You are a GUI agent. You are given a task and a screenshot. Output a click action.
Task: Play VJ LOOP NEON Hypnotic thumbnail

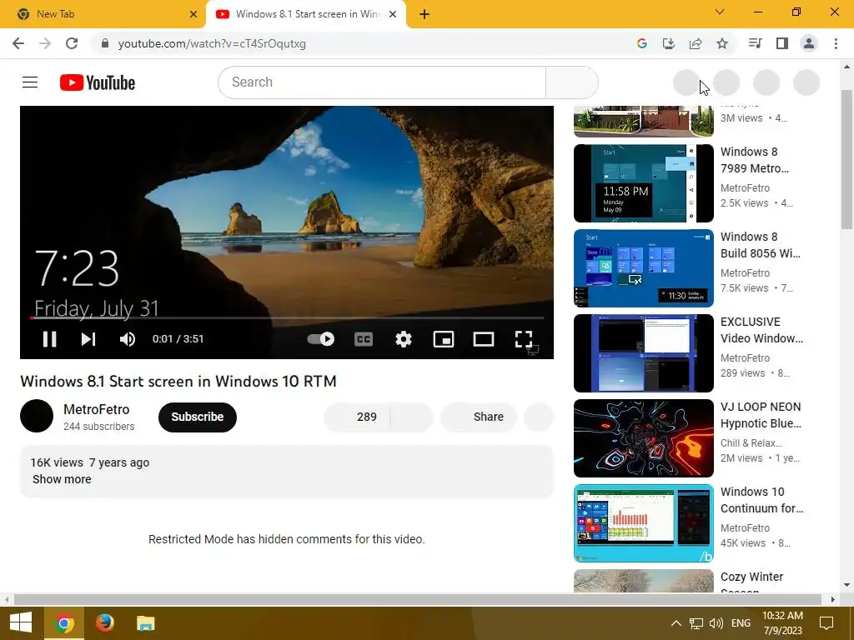[x=643, y=438]
